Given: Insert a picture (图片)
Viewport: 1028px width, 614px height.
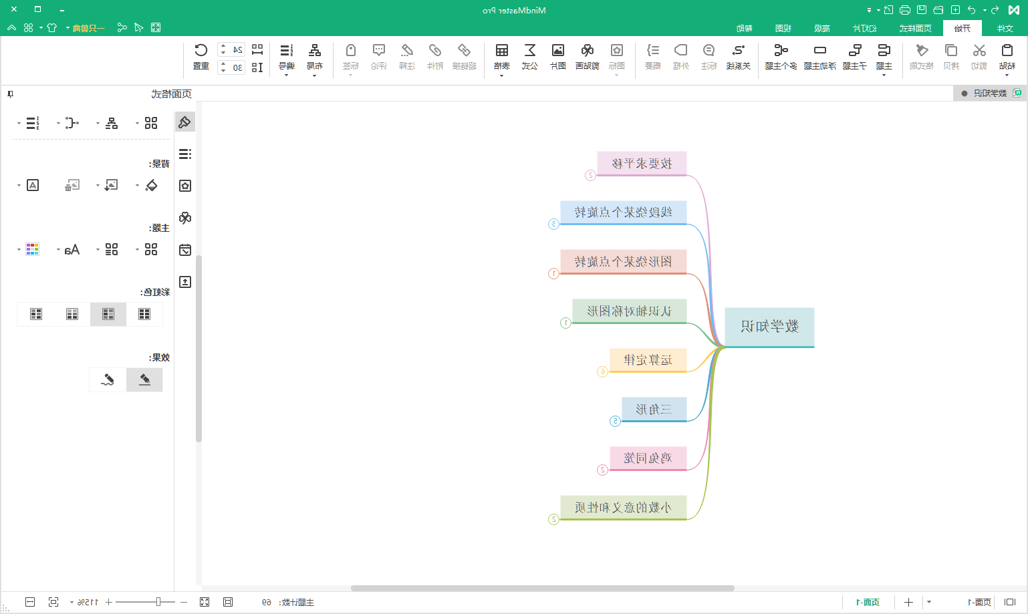Looking at the screenshot, I should coord(558,51).
